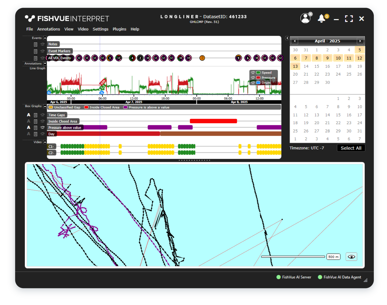
Task: Toggle map visibility eye button
Action: tap(351, 257)
